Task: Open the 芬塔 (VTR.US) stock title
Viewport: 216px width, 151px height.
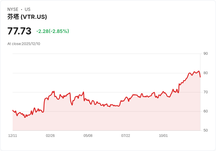Action: [27, 17]
